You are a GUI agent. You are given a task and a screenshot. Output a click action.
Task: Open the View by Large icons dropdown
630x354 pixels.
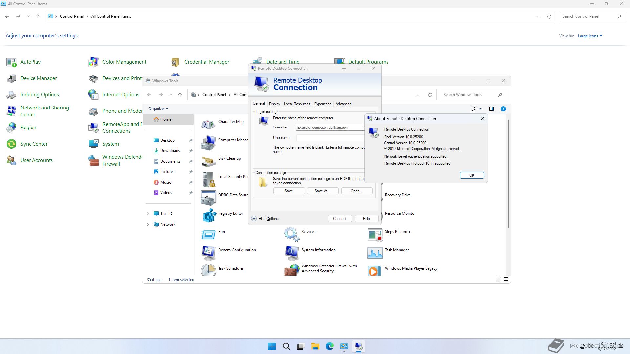click(590, 36)
